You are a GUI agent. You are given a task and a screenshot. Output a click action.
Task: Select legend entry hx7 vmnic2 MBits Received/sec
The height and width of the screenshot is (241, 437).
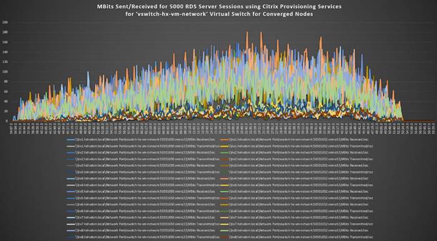click(141, 218)
